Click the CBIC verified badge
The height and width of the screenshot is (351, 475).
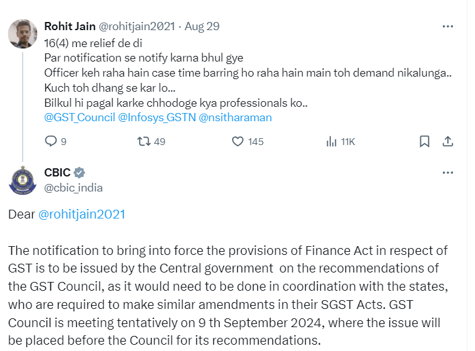click(x=80, y=173)
